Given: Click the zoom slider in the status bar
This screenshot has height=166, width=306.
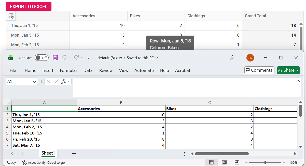Looking at the screenshot, I should pyautogui.click(x=265, y=162).
